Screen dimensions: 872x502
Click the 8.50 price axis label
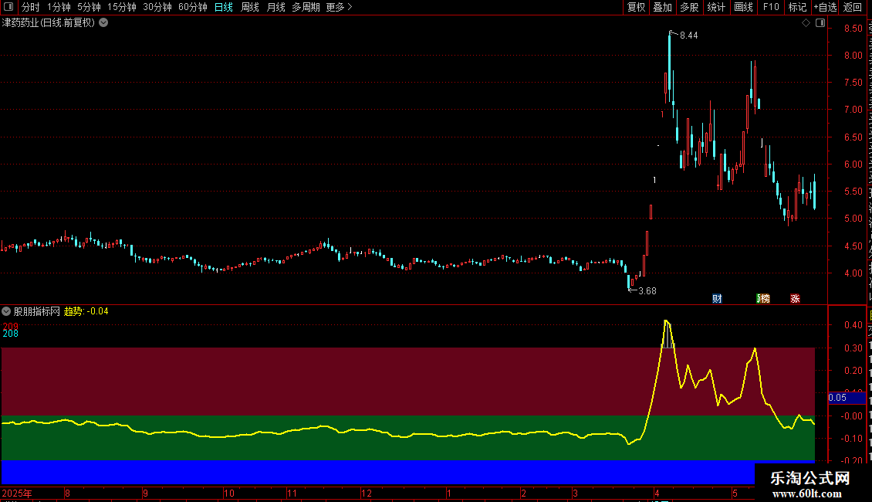pos(853,29)
